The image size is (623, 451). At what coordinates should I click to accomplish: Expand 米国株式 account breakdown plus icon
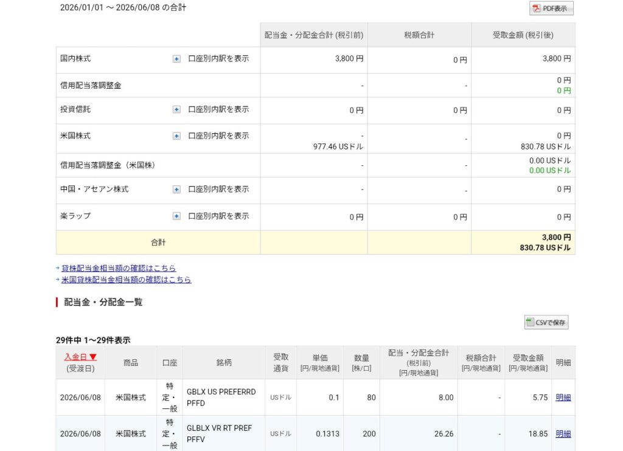click(x=176, y=136)
